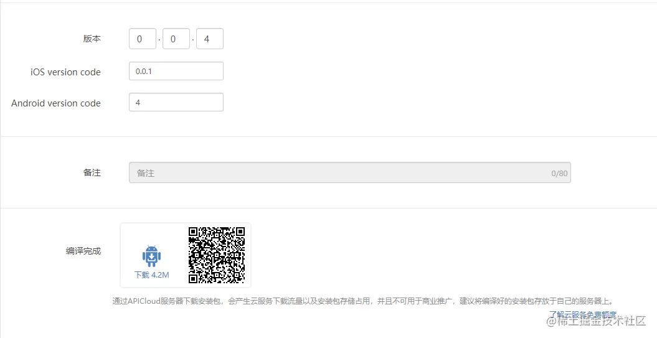Click the 备注 remarks input box

(350, 172)
